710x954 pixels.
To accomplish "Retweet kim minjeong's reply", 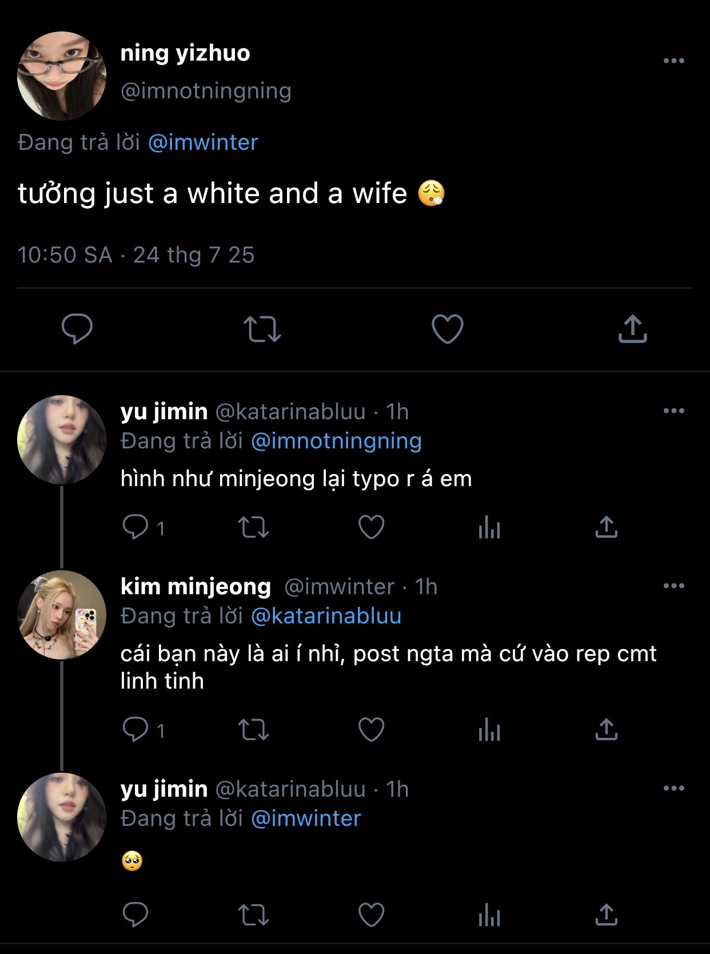I will (253, 730).
